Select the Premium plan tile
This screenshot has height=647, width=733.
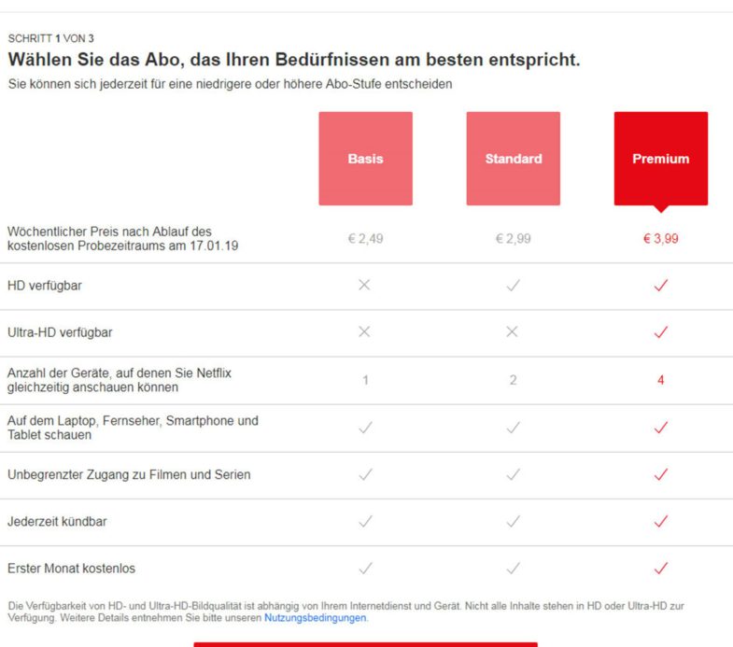tap(661, 159)
